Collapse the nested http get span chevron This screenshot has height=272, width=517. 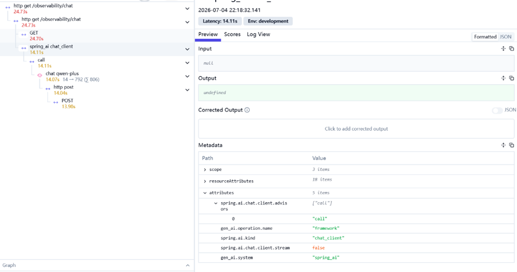click(188, 22)
